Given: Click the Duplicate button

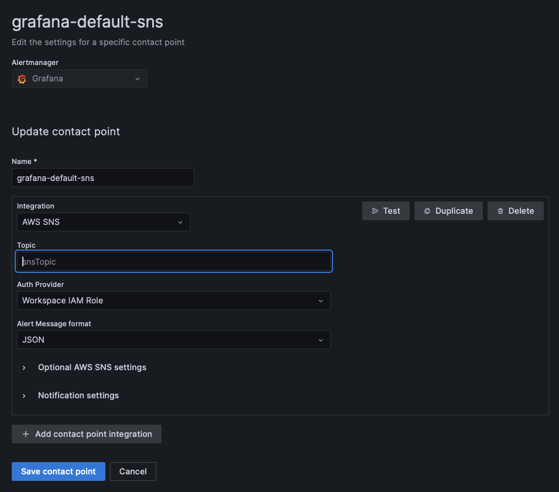Looking at the screenshot, I should coord(448,211).
